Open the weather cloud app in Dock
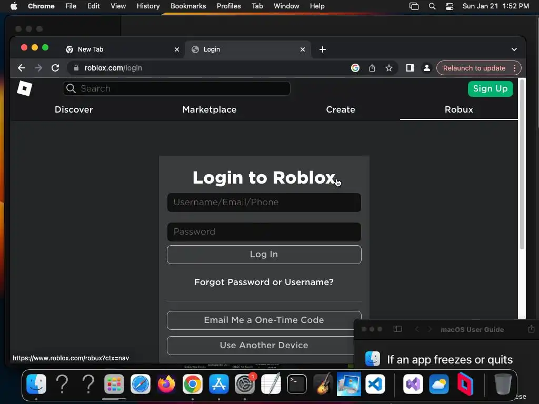The height and width of the screenshot is (404, 539). click(x=439, y=384)
